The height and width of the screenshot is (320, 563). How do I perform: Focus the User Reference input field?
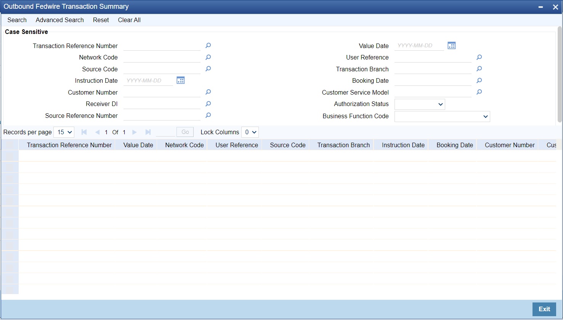point(433,57)
